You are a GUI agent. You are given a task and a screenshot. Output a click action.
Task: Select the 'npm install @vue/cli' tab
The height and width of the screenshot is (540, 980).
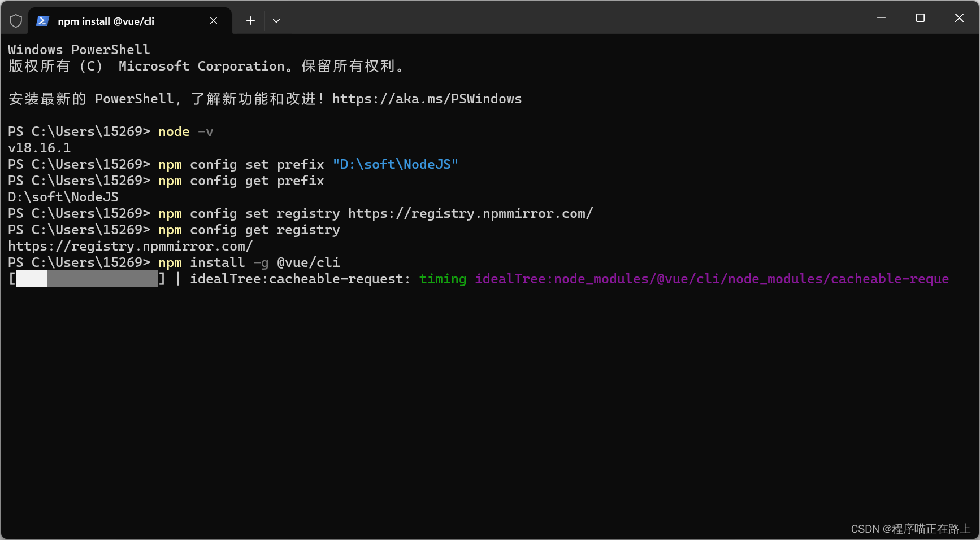click(130, 21)
